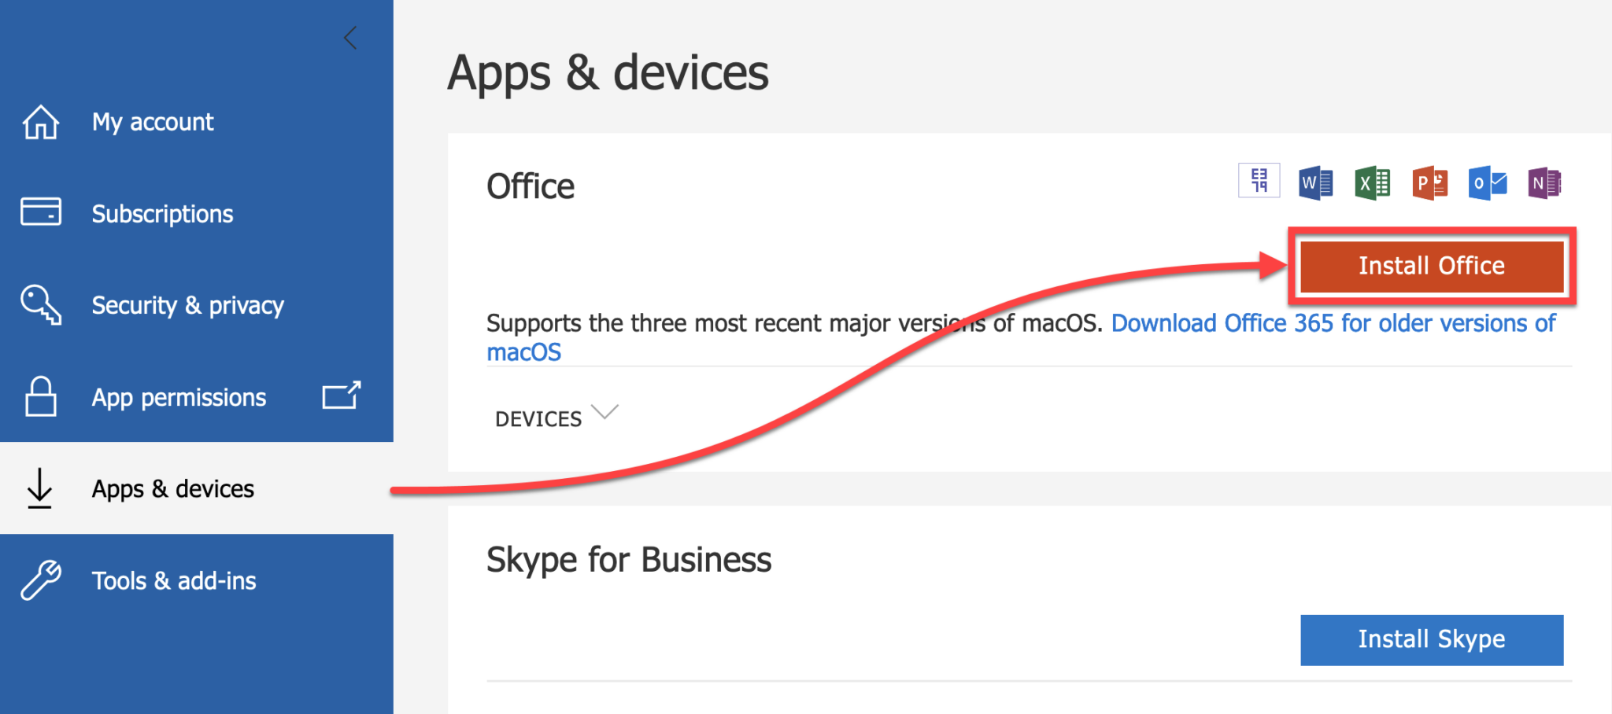
Task: Open the PowerPoint app icon
Action: pos(1429,182)
